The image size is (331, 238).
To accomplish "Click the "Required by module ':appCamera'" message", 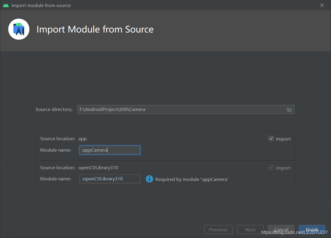I will pos(192,179).
